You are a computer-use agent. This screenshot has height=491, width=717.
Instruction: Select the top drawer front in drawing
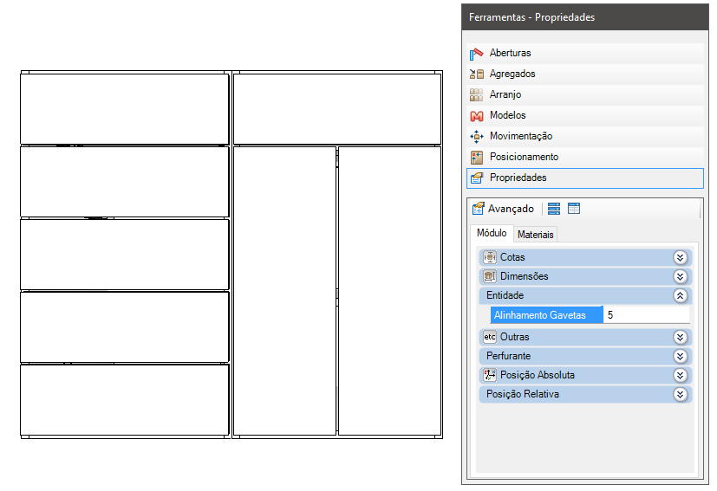[124, 109]
